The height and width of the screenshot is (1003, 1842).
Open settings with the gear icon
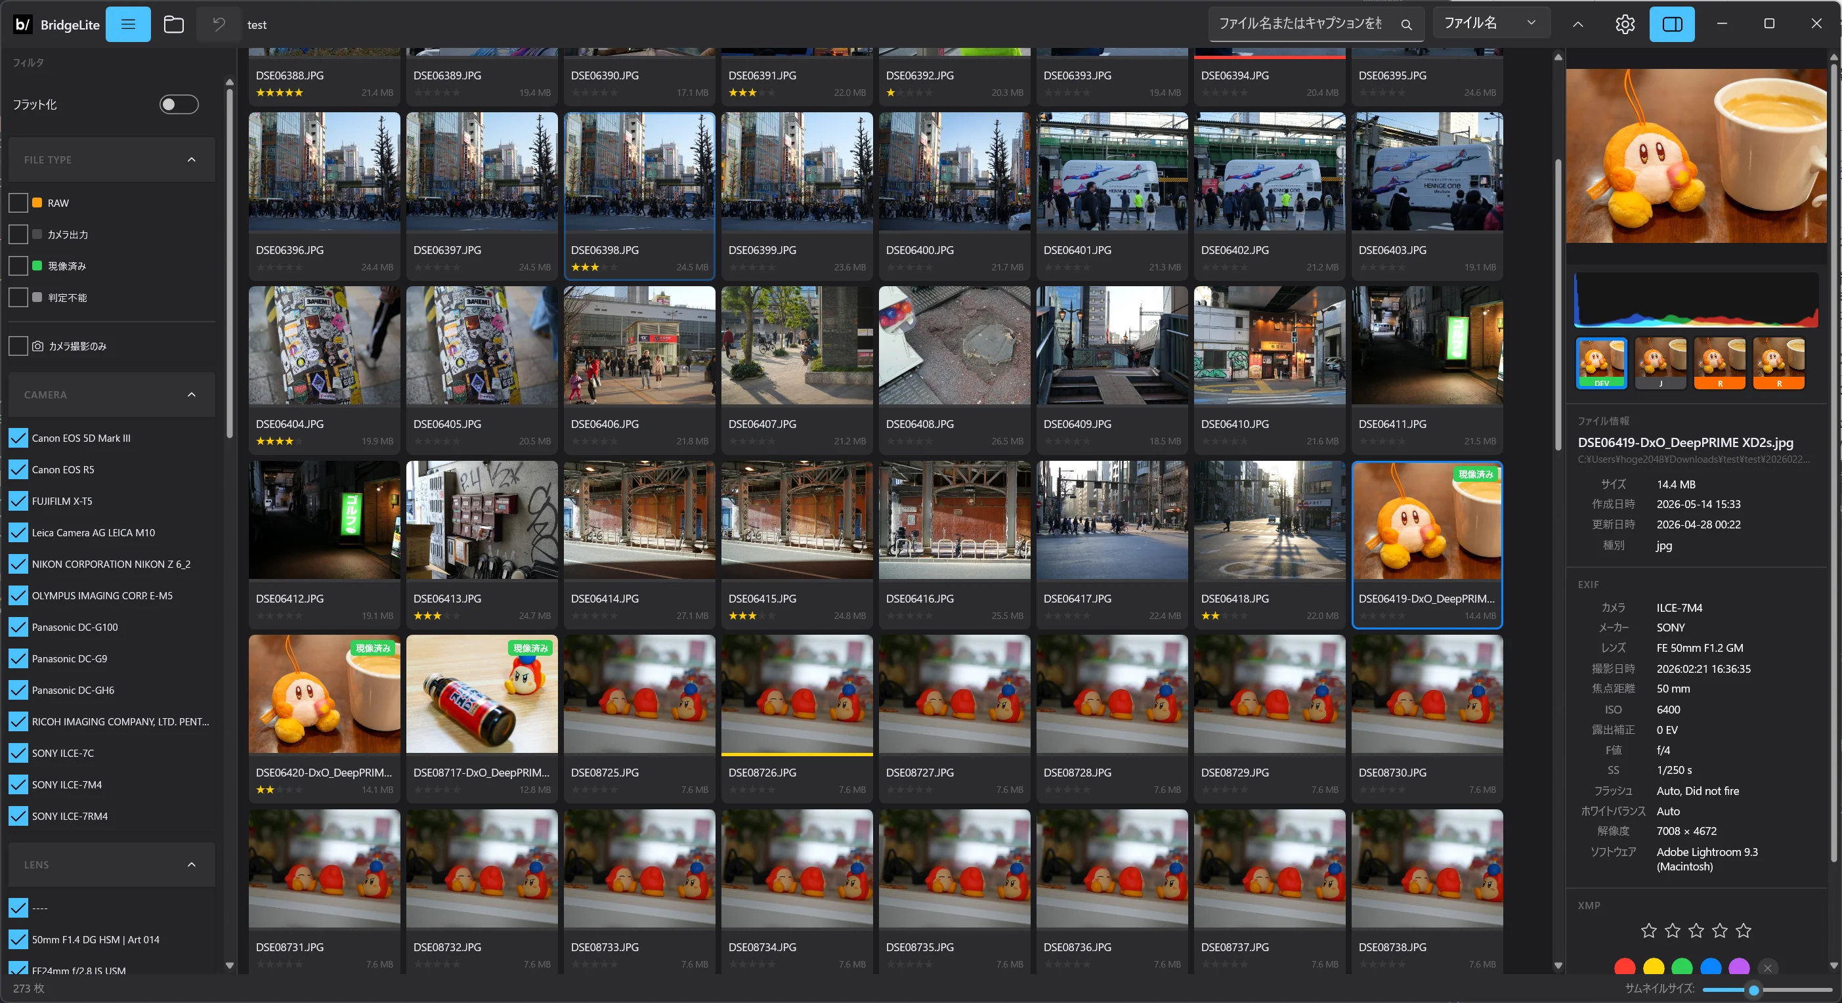coord(1625,24)
